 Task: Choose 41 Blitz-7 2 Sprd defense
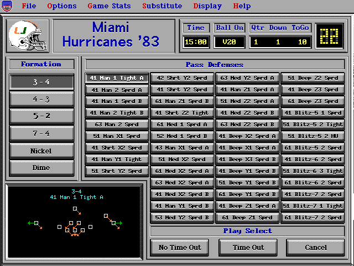click(x=313, y=195)
